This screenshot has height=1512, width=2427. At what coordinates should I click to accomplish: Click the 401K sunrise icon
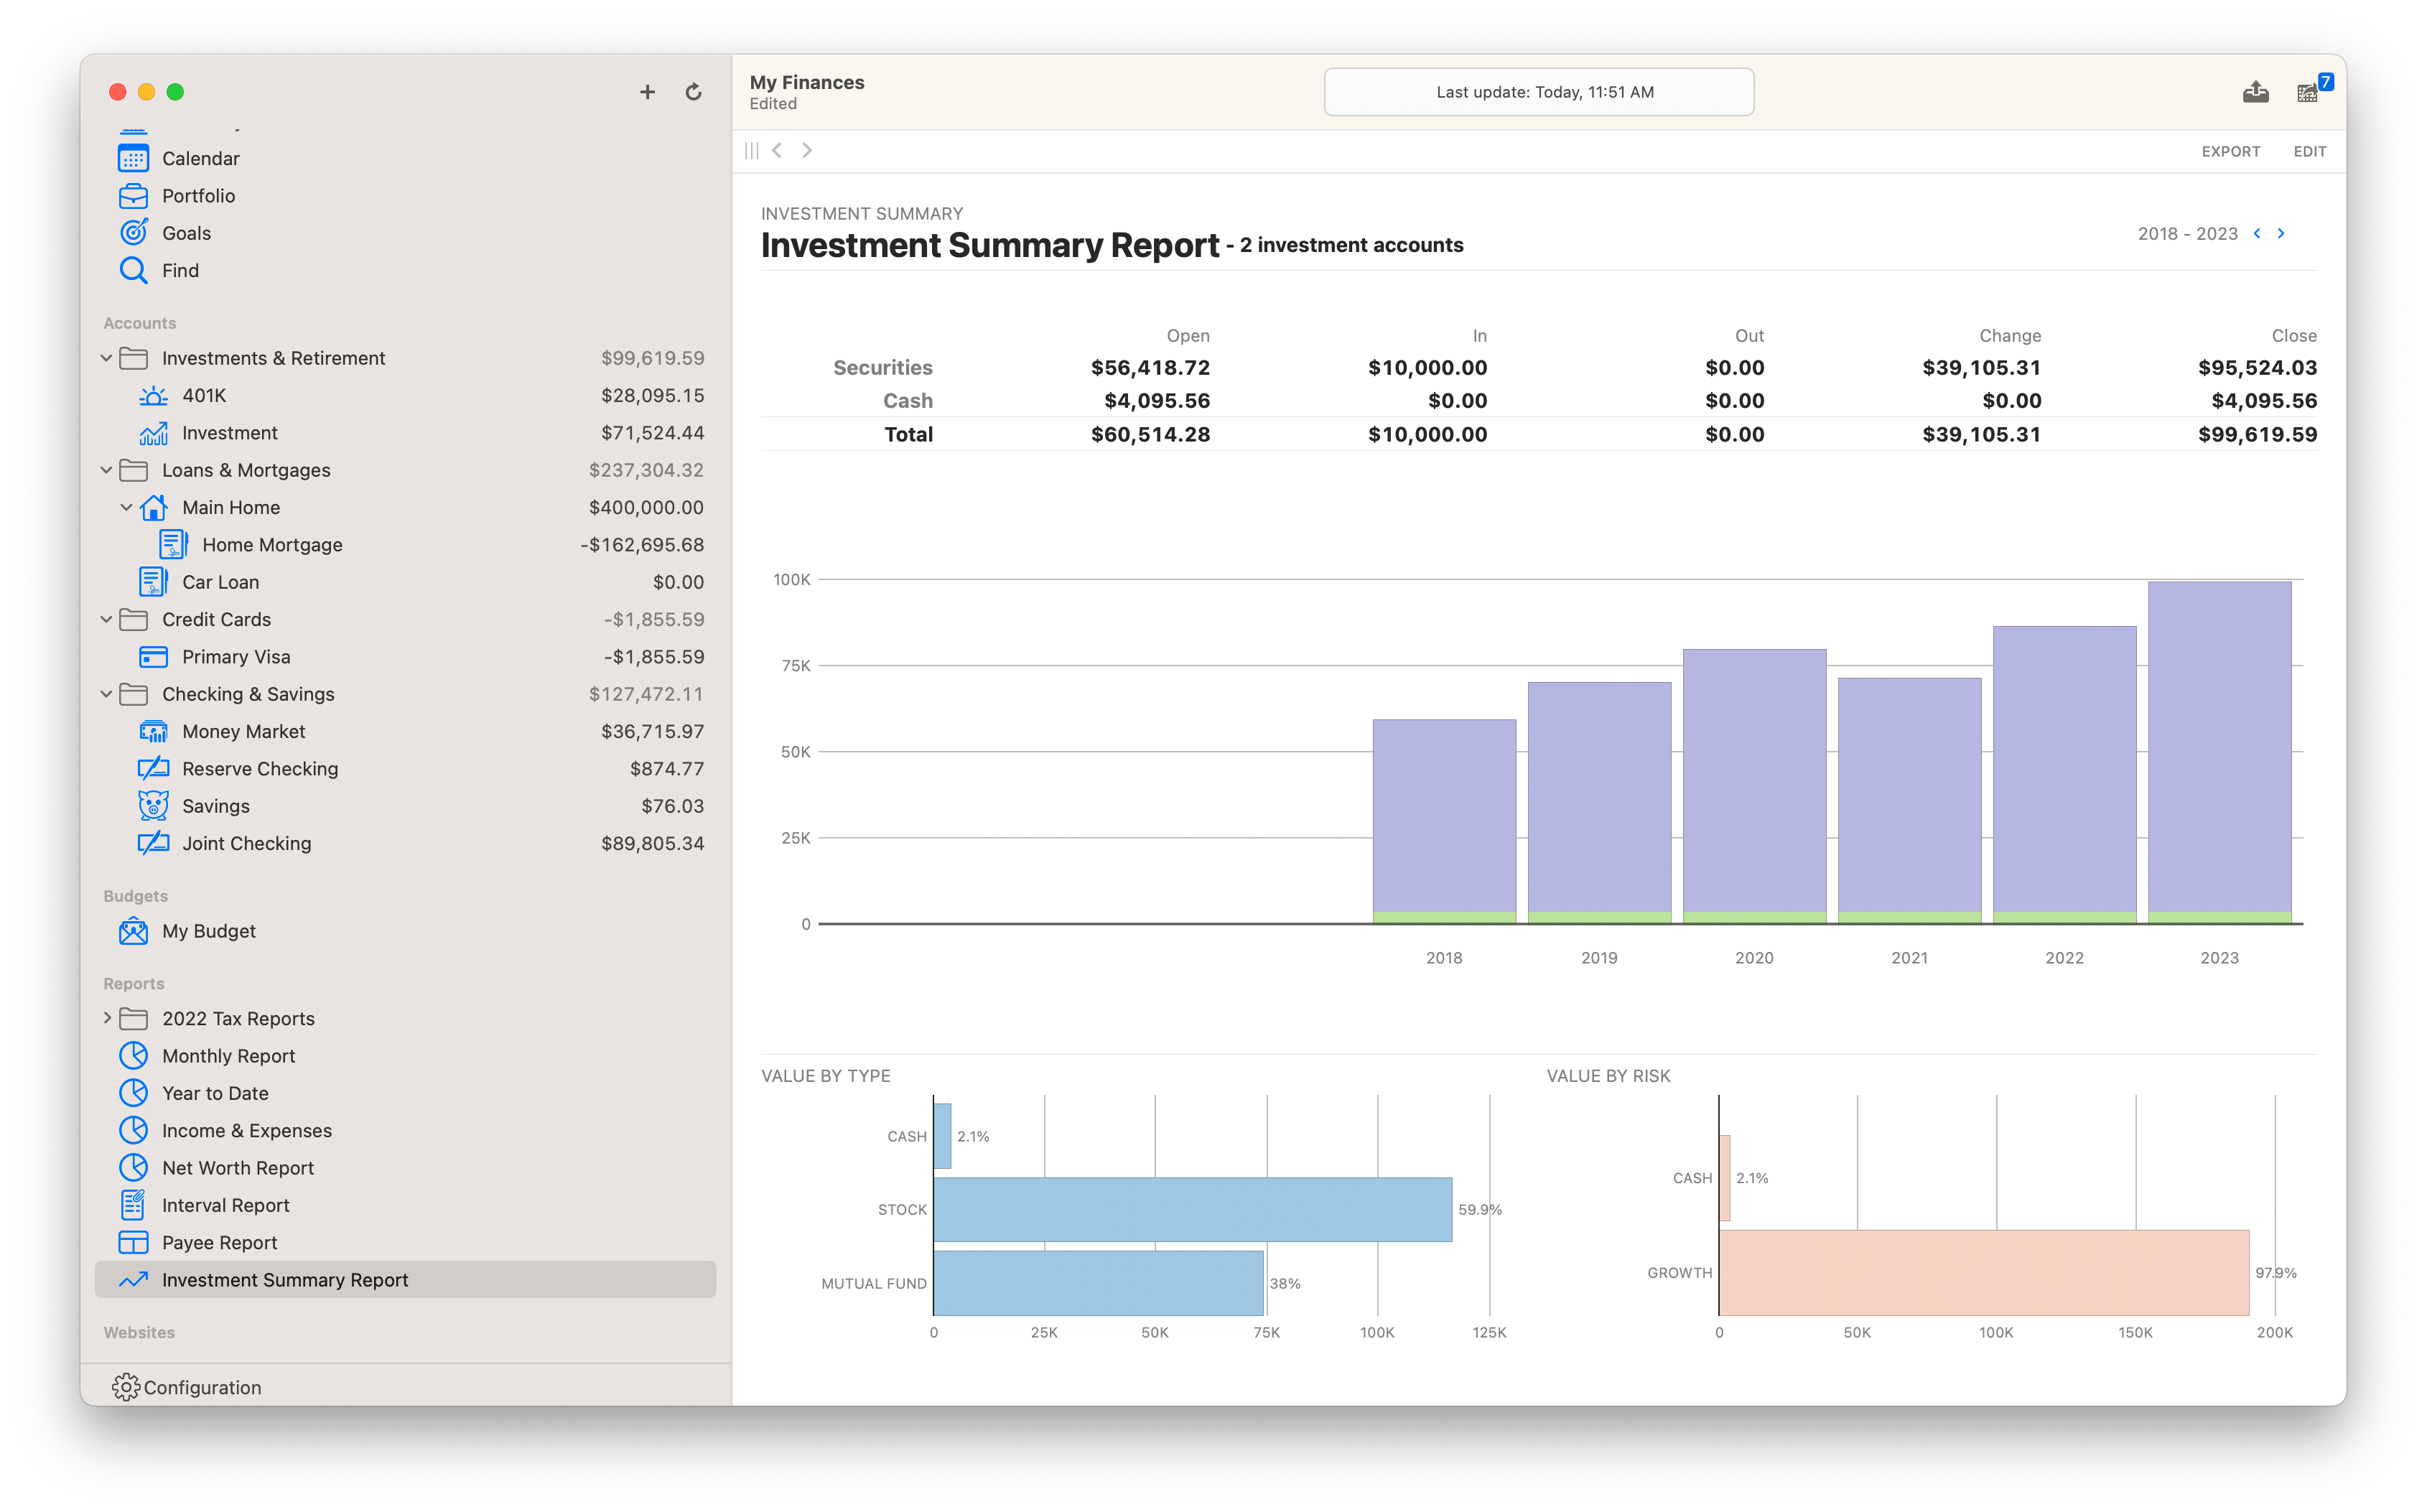(x=153, y=396)
